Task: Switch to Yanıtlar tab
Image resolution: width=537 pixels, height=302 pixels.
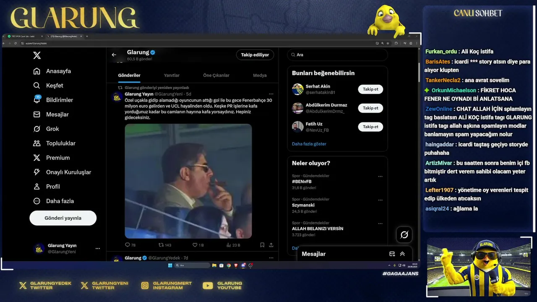Action: pyautogui.click(x=172, y=75)
